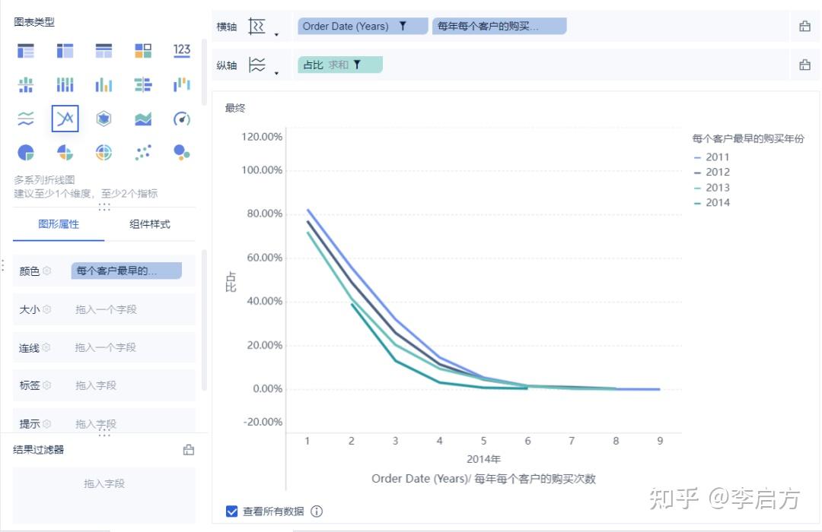Open the filter on Order Date (Years) pill

[x=403, y=25]
